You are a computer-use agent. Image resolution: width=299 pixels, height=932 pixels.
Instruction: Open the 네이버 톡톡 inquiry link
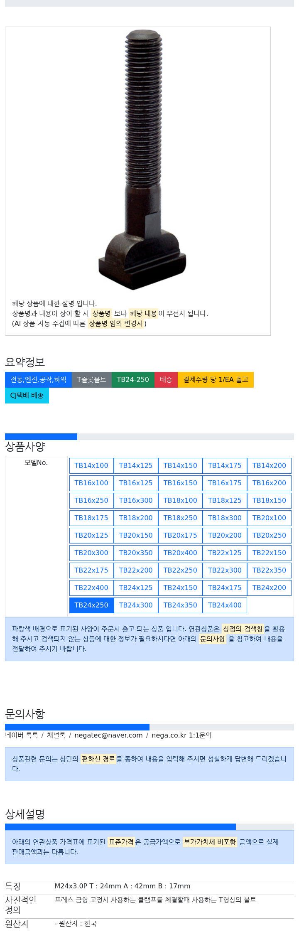click(22, 735)
